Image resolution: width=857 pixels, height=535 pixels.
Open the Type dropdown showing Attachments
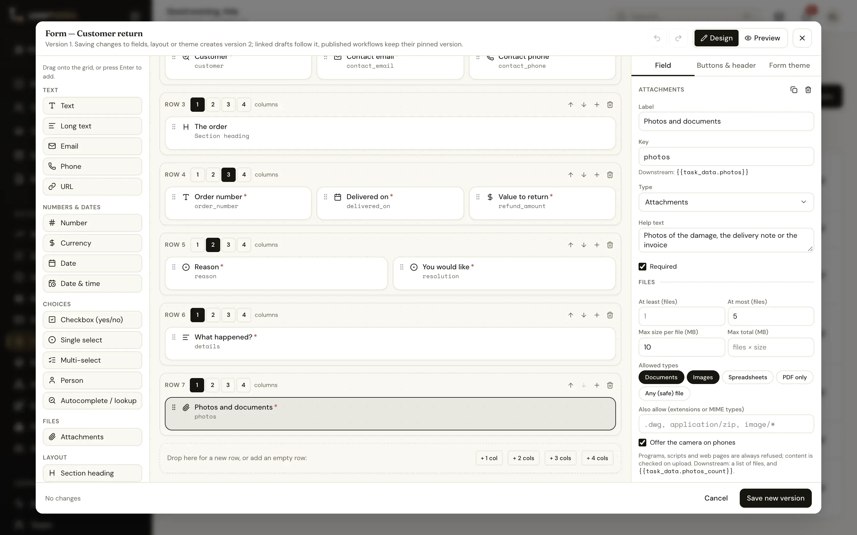click(726, 202)
